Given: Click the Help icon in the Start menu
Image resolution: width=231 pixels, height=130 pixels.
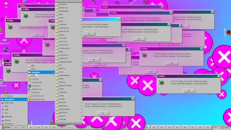Looking at the screenshot, I should coord(3,110).
